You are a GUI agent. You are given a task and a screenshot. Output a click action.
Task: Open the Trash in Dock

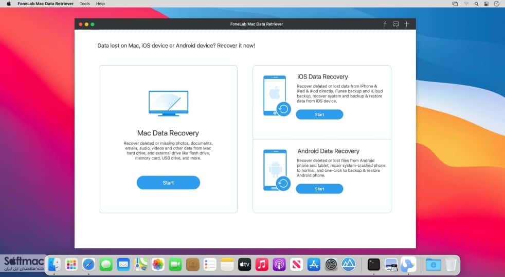tap(451, 265)
